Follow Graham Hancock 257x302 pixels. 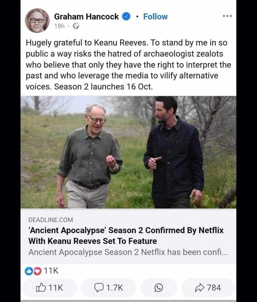pyautogui.click(x=155, y=17)
